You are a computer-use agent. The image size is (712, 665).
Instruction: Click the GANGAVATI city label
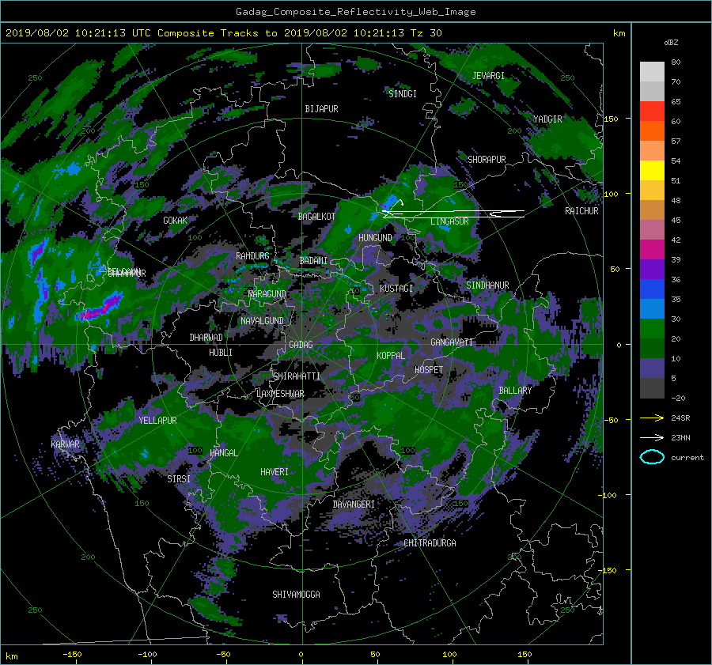(452, 342)
